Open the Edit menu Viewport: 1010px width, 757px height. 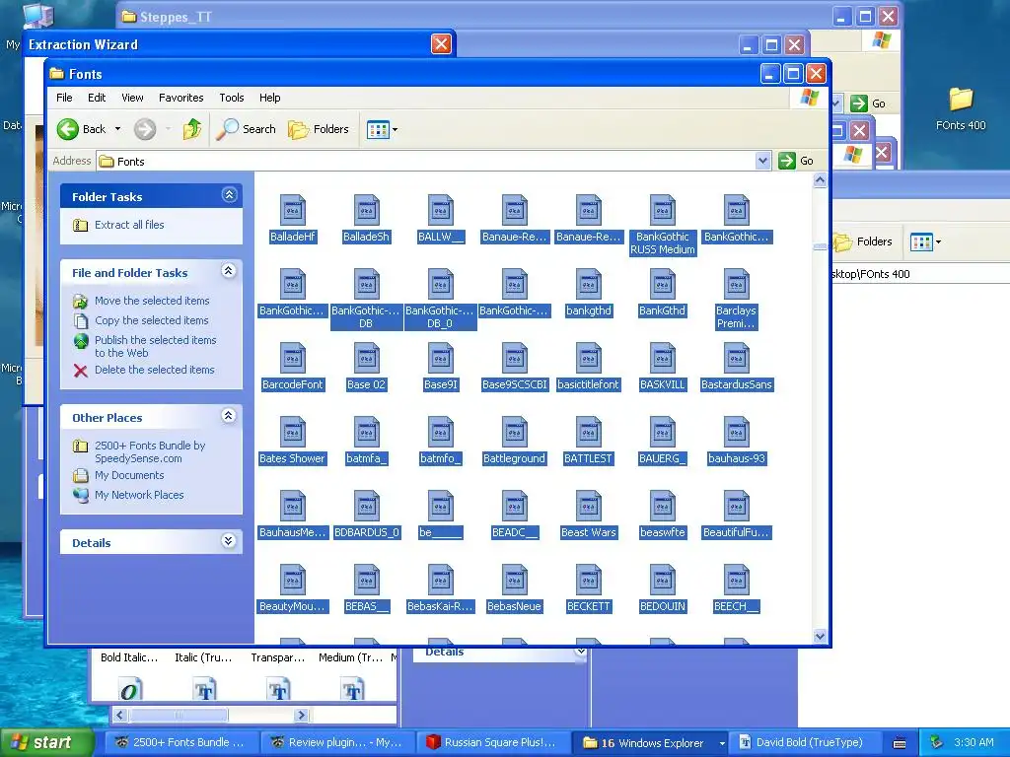(97, 98)
